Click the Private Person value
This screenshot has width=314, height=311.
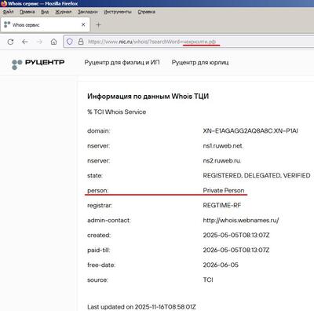coord(224,190)
